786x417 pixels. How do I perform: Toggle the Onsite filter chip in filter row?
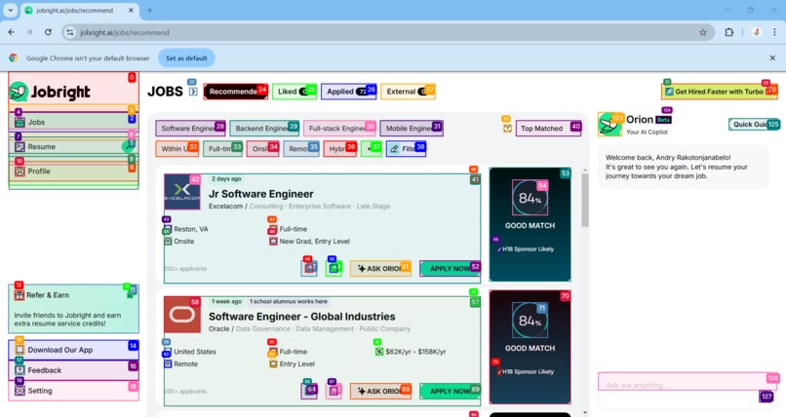[262, 149]
